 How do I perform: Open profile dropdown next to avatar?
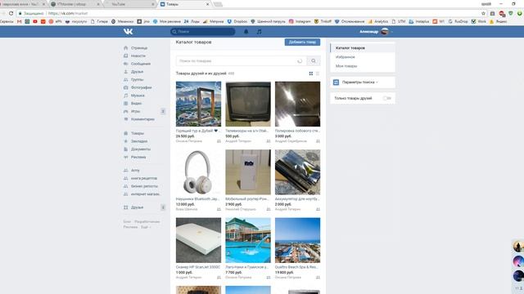coord(391,32)
